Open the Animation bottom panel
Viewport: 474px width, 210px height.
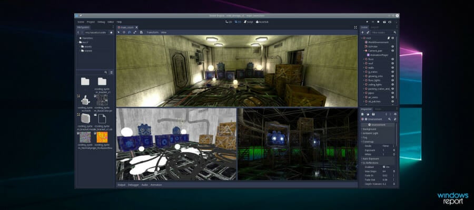156,185
